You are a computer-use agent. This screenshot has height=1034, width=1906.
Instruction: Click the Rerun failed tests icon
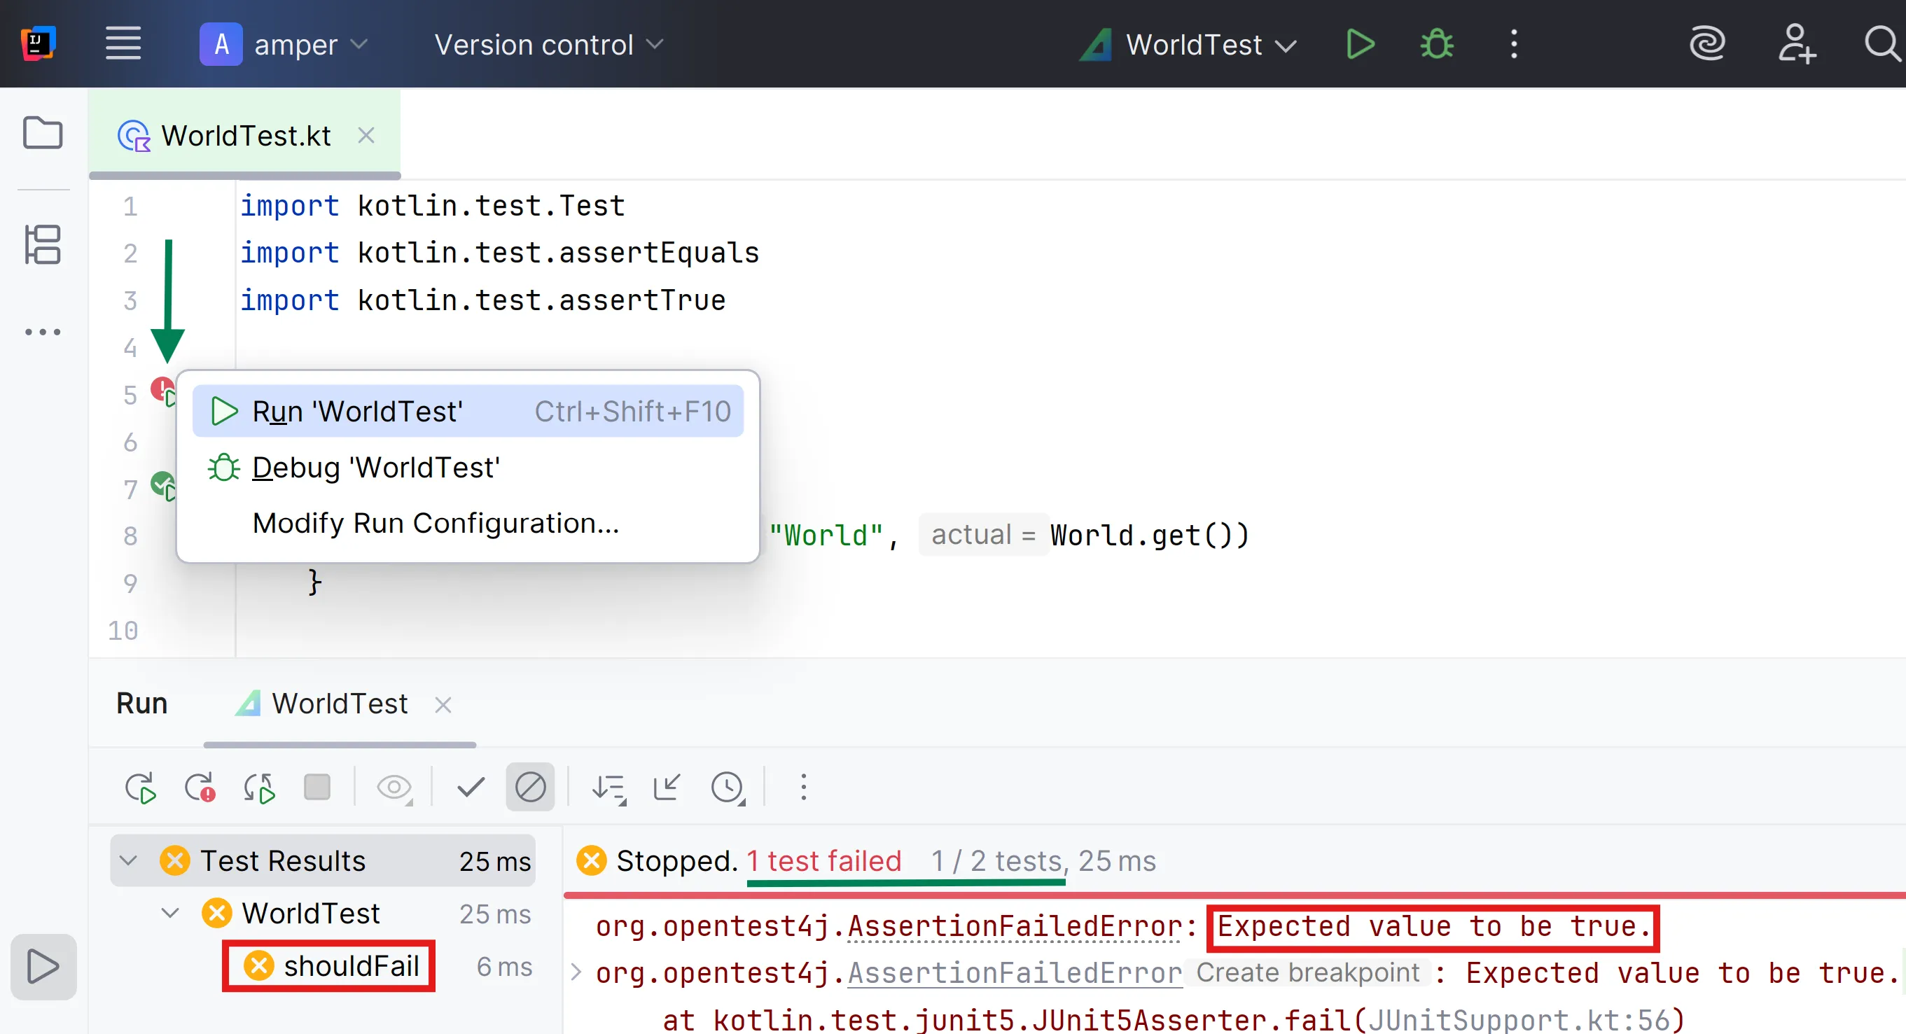tap(199, 788)
